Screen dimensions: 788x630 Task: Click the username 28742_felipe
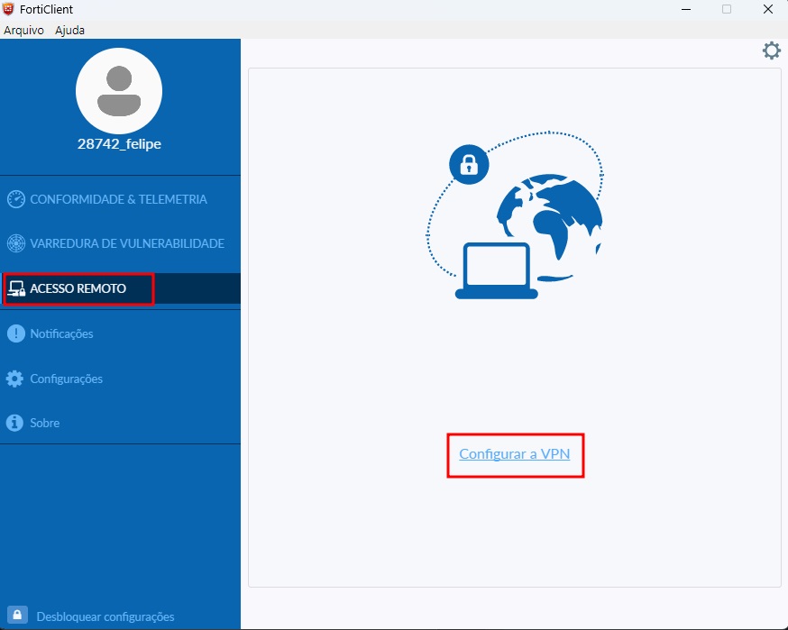(119, 144)
